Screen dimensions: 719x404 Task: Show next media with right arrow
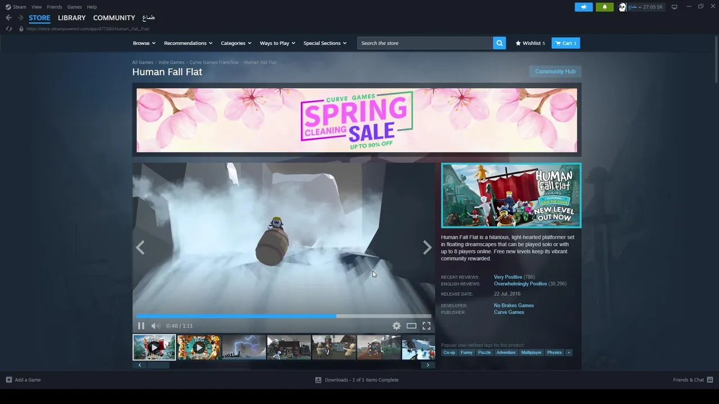427,247
